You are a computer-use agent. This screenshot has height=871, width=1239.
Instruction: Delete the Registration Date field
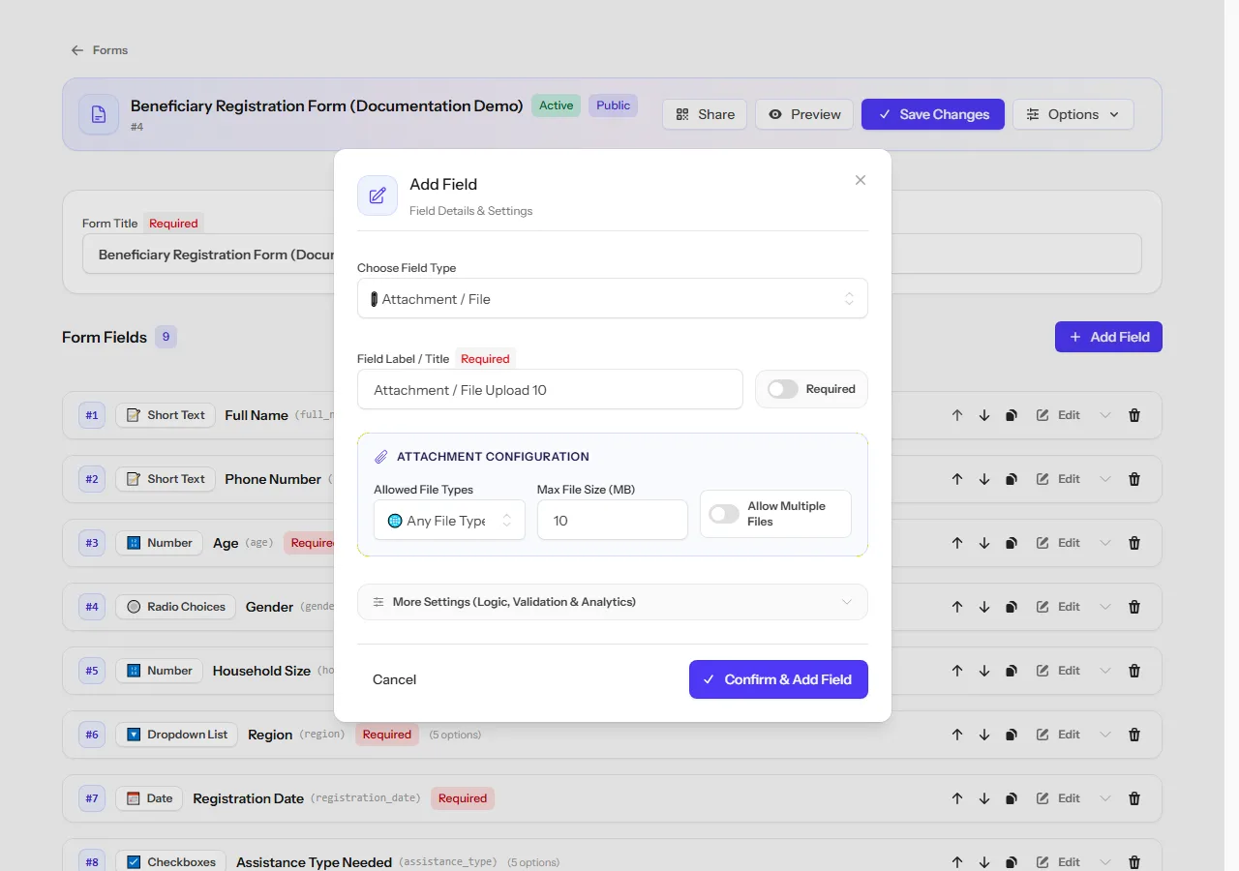tap(1134, 798)
